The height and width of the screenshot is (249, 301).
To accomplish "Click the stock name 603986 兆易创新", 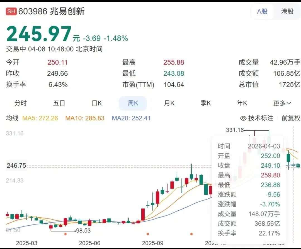I will [x=52, y=11].
